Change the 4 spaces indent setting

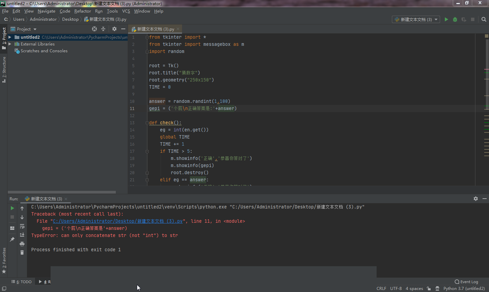coord(414,288)
